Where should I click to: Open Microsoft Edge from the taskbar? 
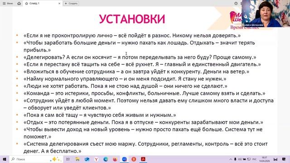[106, 159]
